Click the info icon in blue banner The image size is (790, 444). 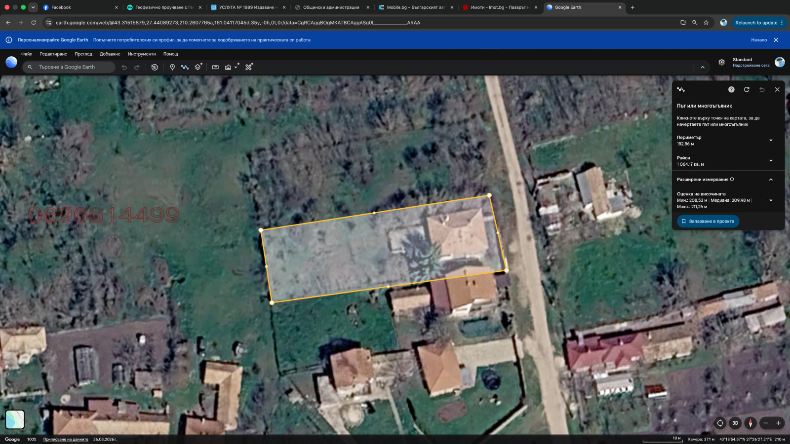9,40
